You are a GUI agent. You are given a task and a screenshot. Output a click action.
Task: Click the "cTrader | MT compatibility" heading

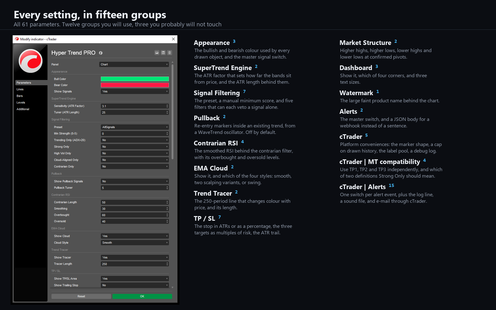(380, 162)
